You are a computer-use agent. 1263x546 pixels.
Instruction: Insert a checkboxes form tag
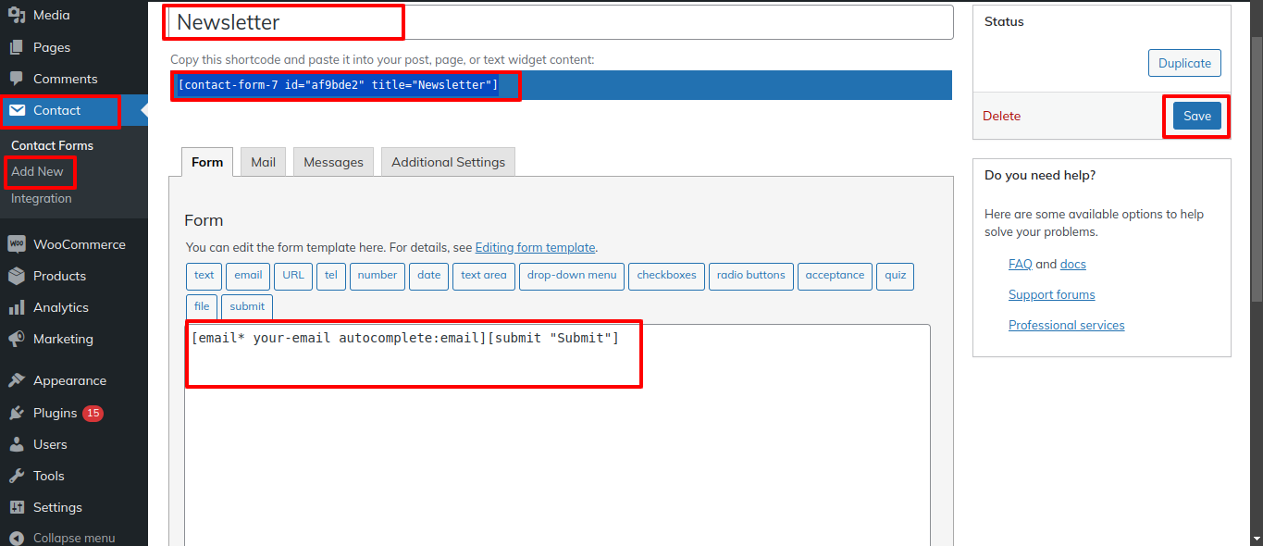(667, 276)
